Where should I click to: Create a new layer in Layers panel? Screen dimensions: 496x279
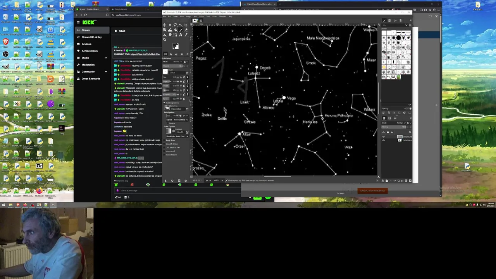tap(383, 181)
